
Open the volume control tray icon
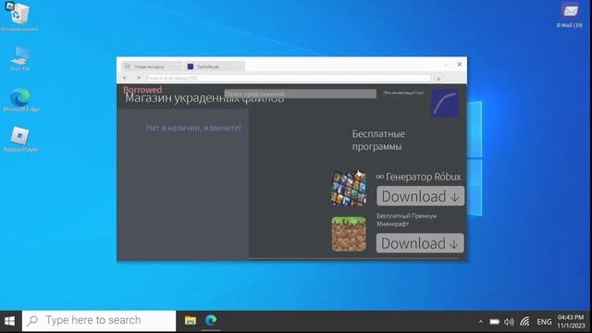point(509,322)
